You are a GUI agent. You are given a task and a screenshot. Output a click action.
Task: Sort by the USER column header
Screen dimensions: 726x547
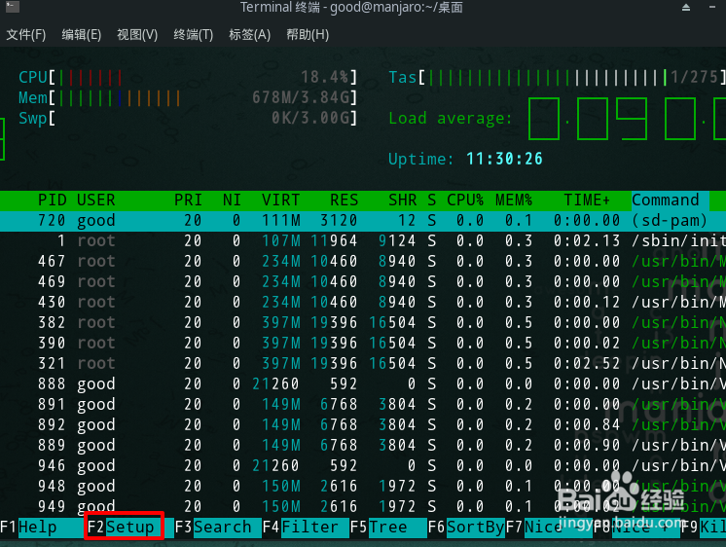point(95,201)
